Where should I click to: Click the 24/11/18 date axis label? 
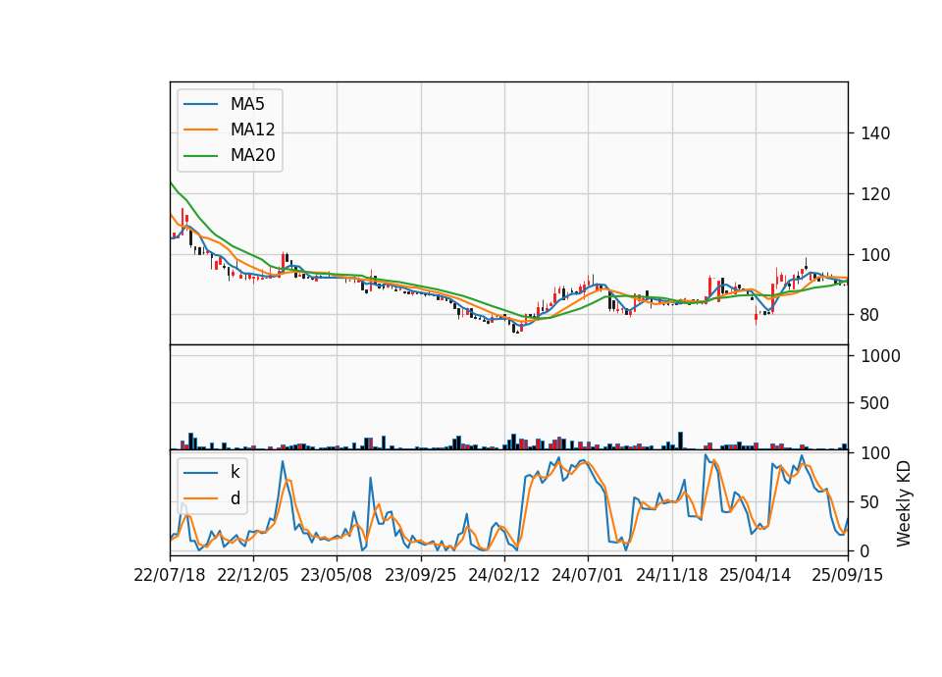671,575
